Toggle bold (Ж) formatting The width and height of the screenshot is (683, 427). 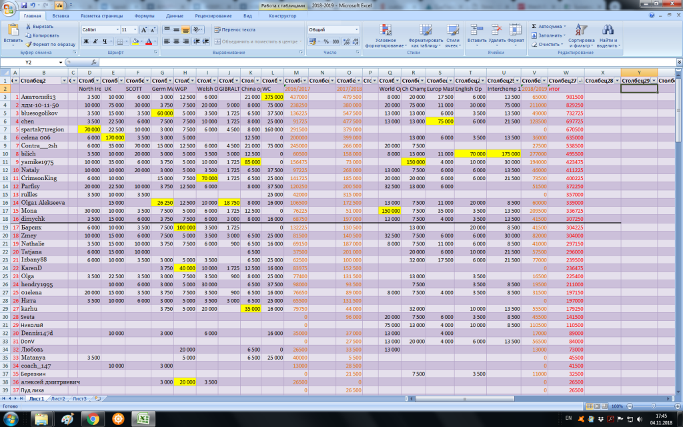click(86, 41)
